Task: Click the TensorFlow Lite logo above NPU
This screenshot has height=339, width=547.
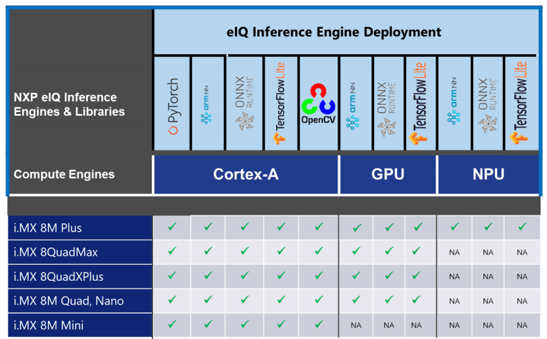Action: tap(519, 102)
